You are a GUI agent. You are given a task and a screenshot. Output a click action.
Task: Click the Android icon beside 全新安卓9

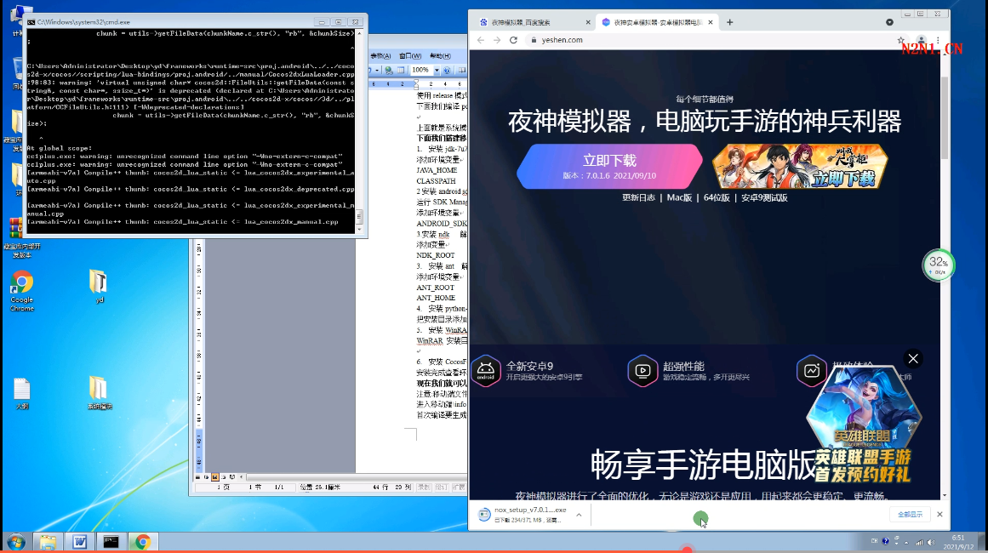point(486,371)
